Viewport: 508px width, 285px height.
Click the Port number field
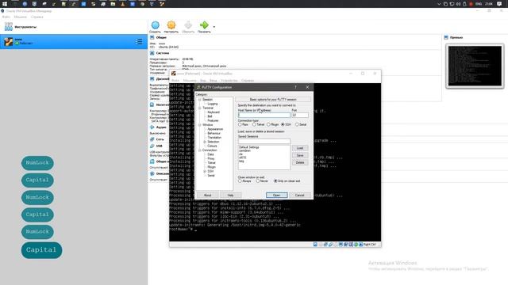tap(300, 115)
